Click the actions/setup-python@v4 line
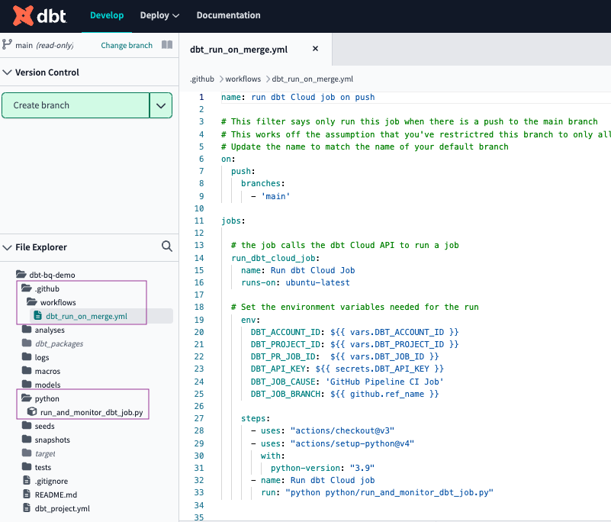Screen dimensions: 611x522 pos(333,443)
